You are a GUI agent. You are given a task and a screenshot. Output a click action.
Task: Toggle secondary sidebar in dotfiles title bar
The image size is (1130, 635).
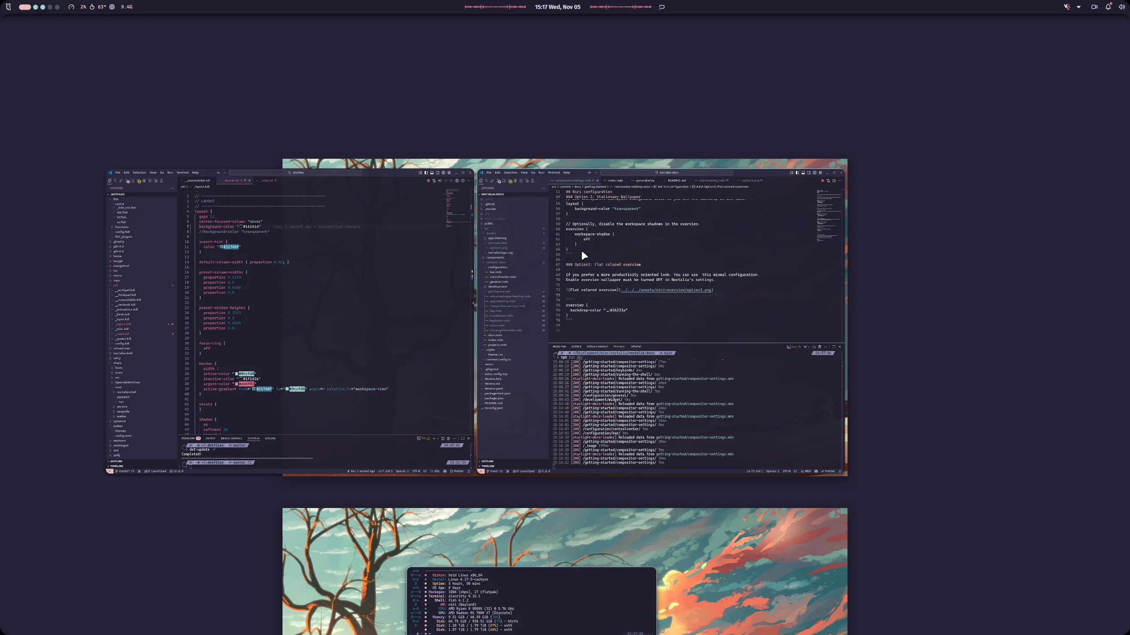[437, 173]
